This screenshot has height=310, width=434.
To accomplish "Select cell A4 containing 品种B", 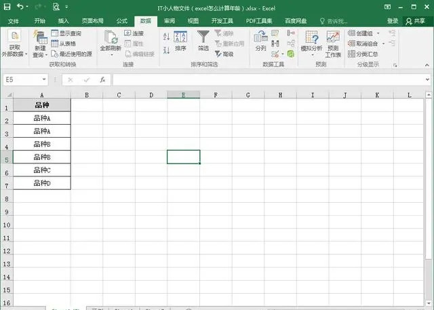I will [42, 144].
